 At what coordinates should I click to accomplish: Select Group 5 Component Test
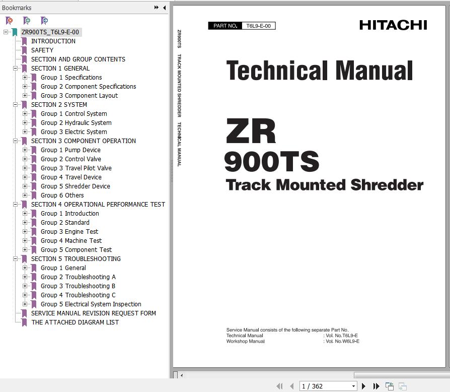click(76, 250)
